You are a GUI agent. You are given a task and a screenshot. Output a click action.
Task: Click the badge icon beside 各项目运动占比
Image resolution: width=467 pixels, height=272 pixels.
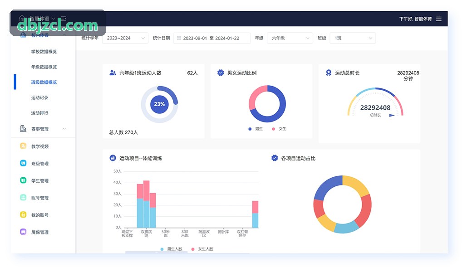click(275, 158)
